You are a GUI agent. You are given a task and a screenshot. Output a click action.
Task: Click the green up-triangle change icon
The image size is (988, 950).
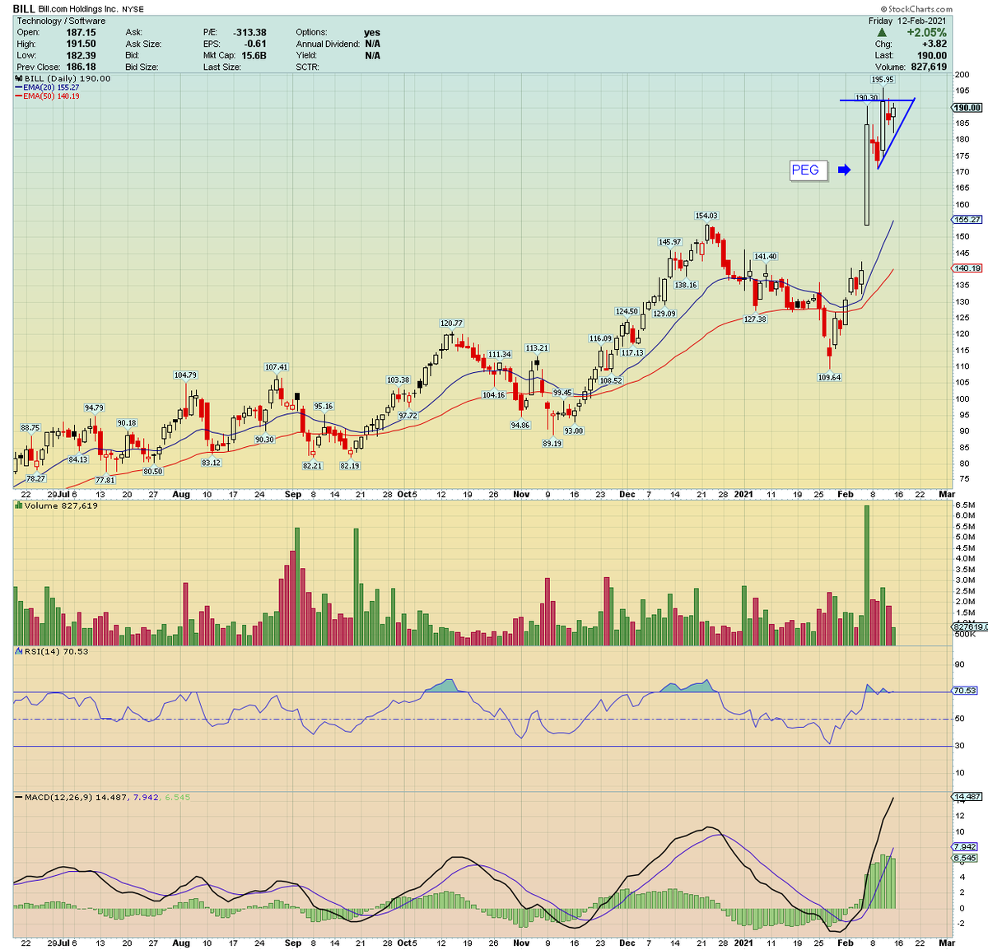[883, 33]
